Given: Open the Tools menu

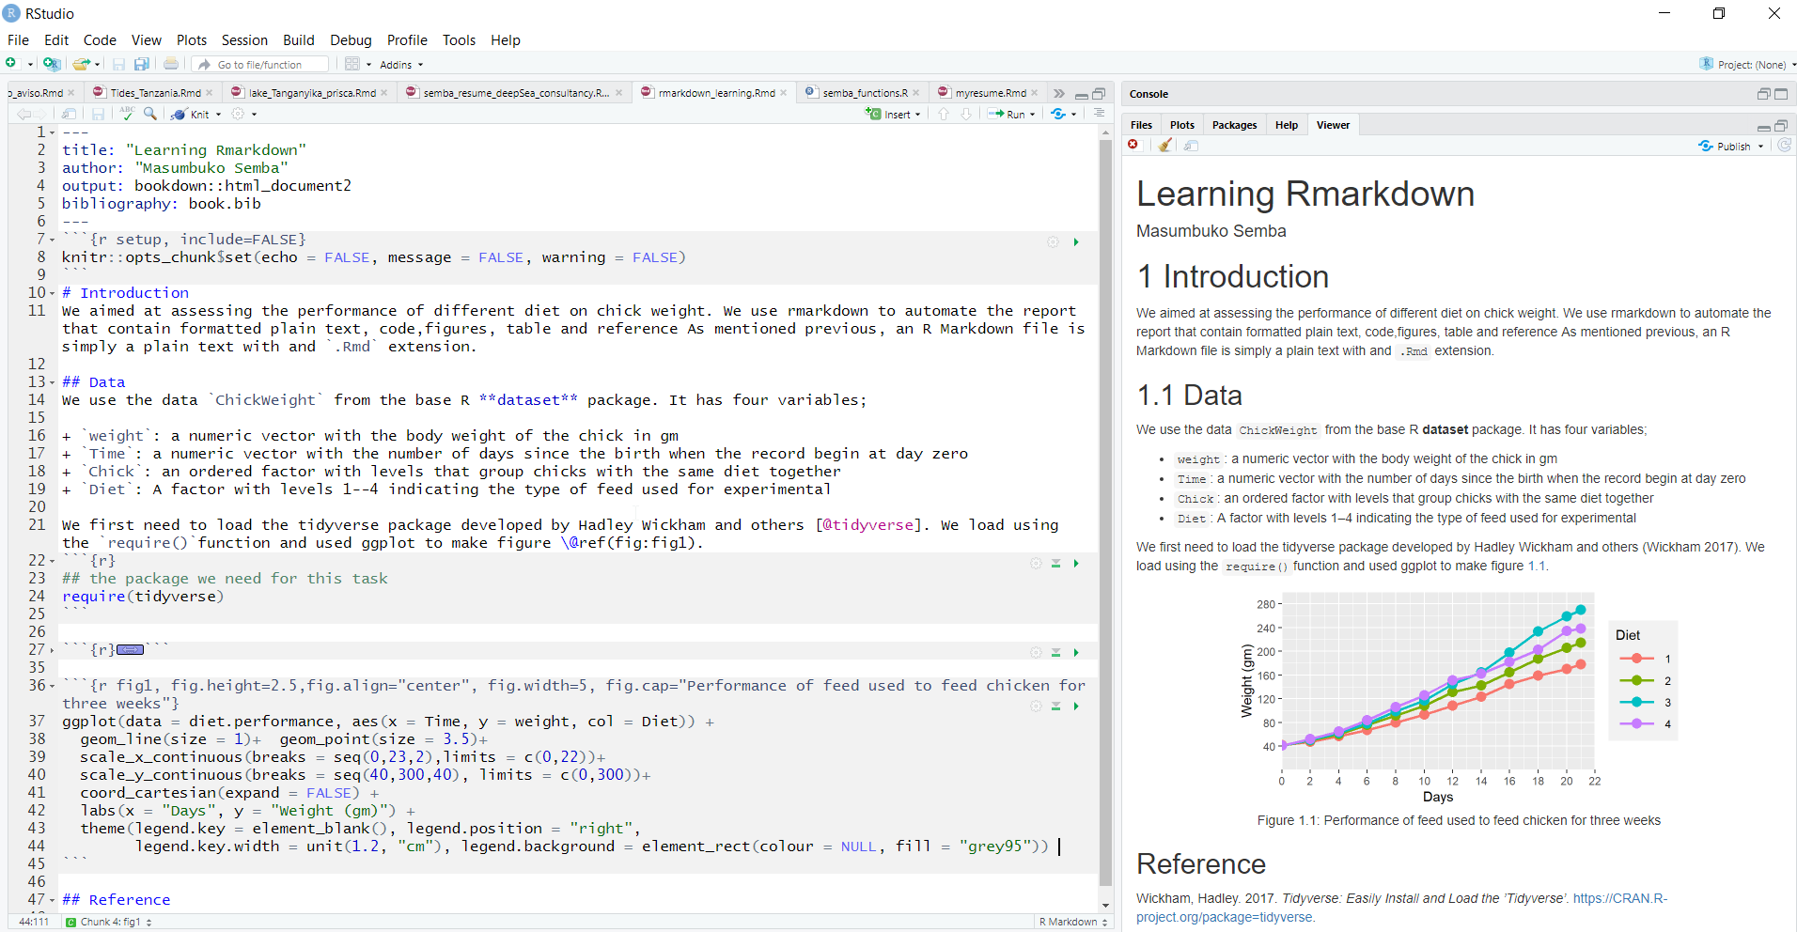Looking at the screenshot, I should tap(459, 39).
